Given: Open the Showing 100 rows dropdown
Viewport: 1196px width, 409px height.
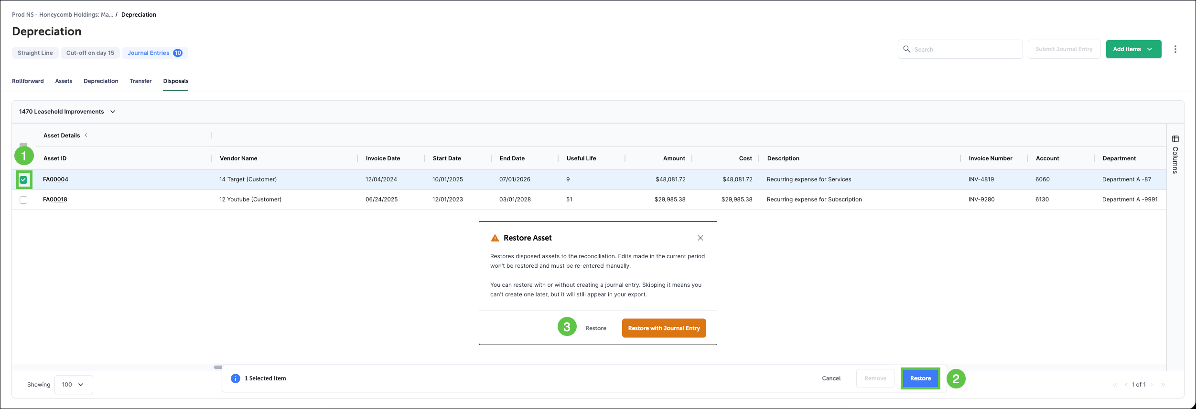Looking at the screenshot, I should [74, 385].
